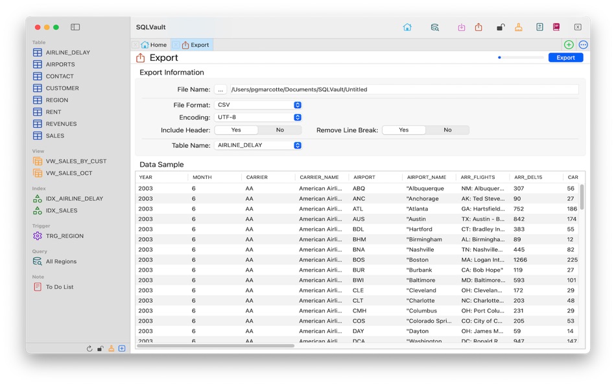Screen dimensions: 616x385
Task: Set Remove Line Break to Yes
Action: [x=403, y=130]
